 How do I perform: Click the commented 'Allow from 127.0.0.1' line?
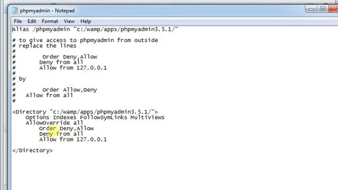click(x=60, y=68)
